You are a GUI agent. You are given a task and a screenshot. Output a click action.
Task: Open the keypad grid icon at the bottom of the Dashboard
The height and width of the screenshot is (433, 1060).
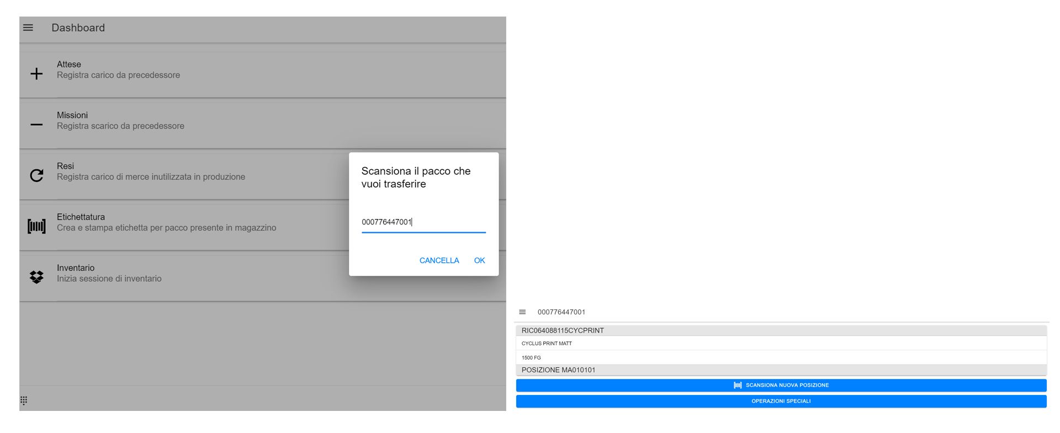pos(24,400)
